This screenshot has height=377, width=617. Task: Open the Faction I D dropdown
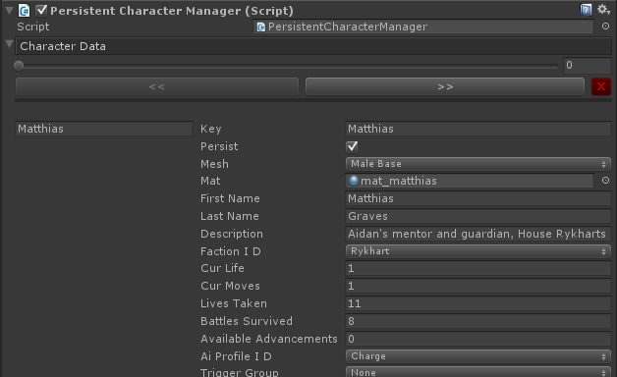[478, 251]
